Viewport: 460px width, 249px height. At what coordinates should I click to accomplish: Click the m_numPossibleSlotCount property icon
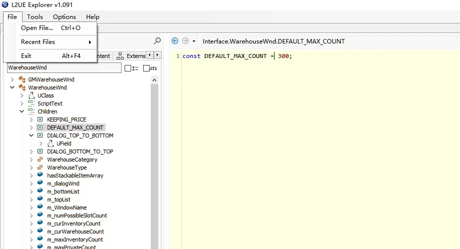tap(40, 214)
